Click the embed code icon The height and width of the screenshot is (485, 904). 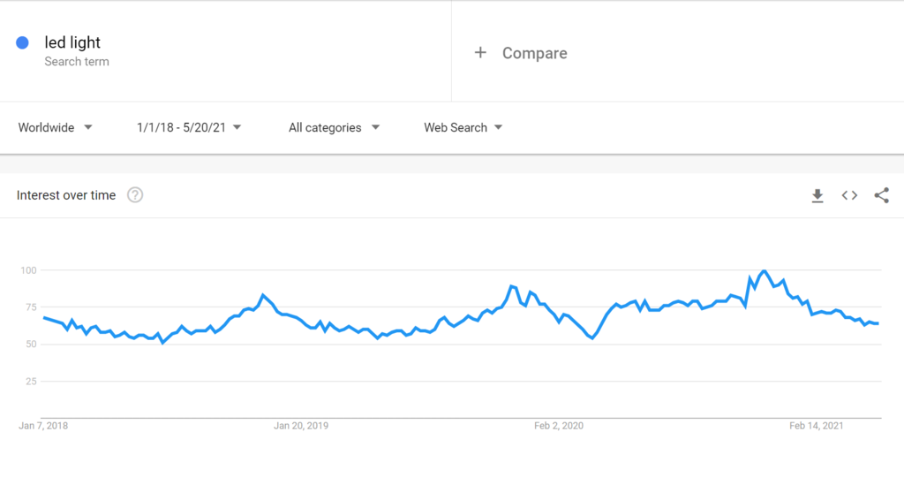click(x=849, y=195)
